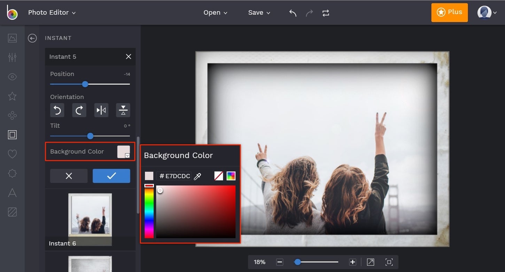Viewport: 505px width, 272px height.
Task: Open the Touch Up eye tool
Action: coord(12,77)
